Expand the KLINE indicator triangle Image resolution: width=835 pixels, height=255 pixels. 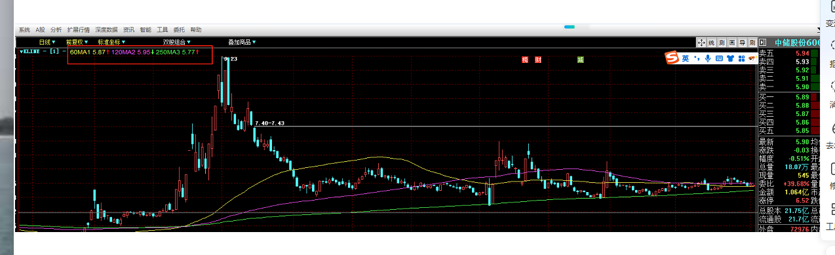coord(22,51)
